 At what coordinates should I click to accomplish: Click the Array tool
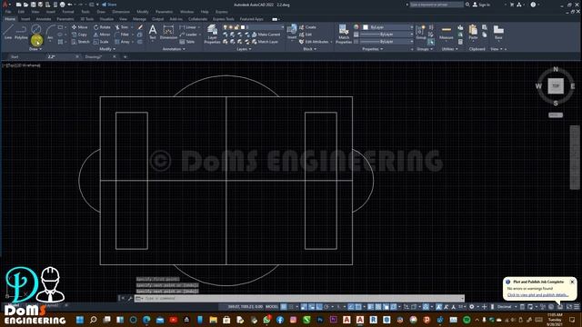pos(123,42)
